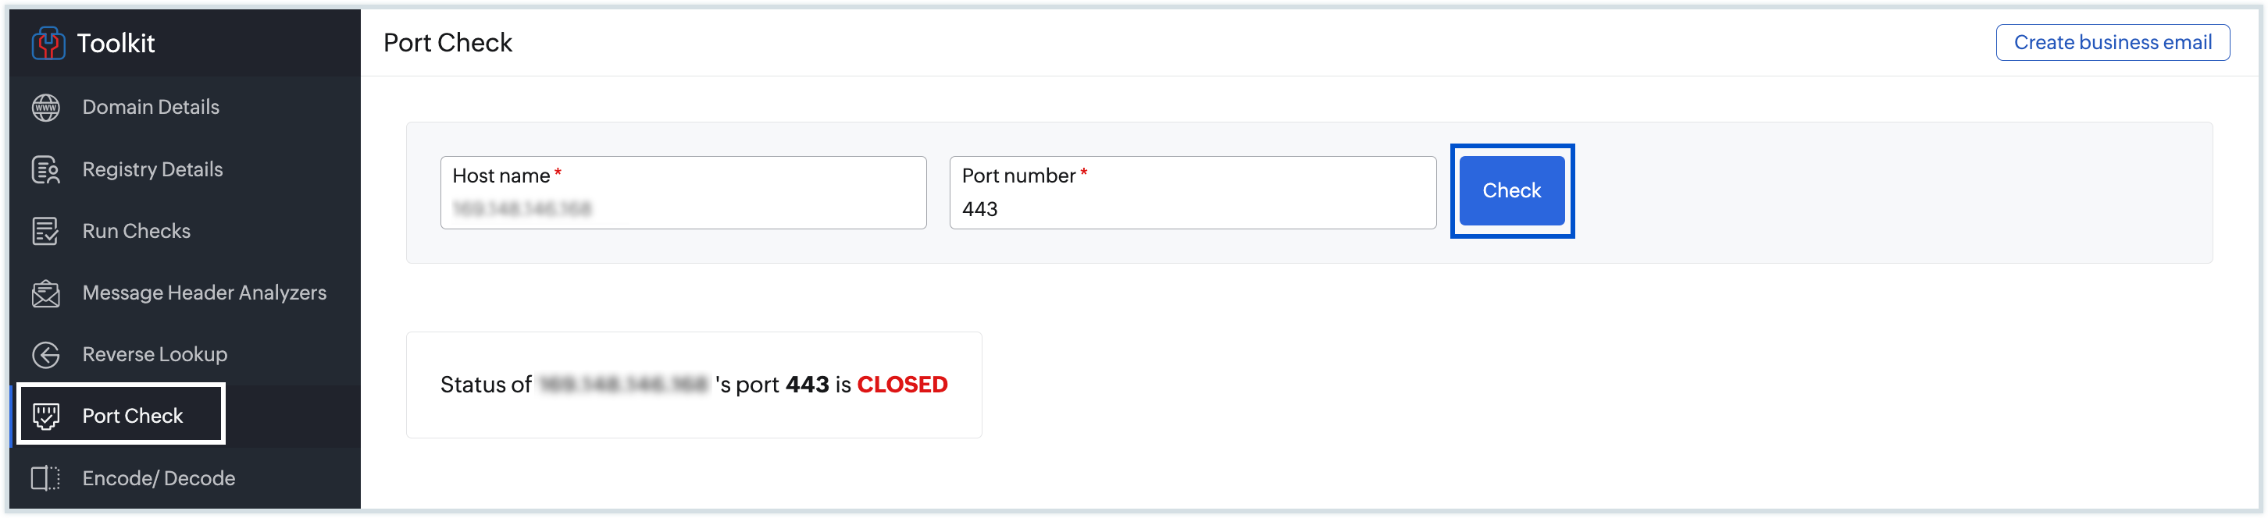This screenshot has width=2268, height=518.
Task: Click the Registry Details icon
Action: coord(46,170)
